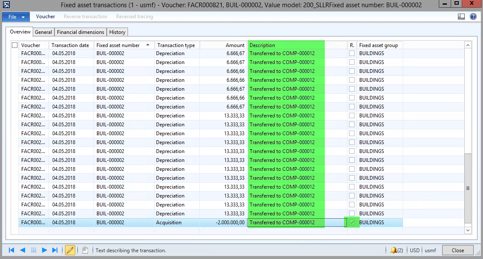
Task: Go to previous record arrow
Action: 23,250
